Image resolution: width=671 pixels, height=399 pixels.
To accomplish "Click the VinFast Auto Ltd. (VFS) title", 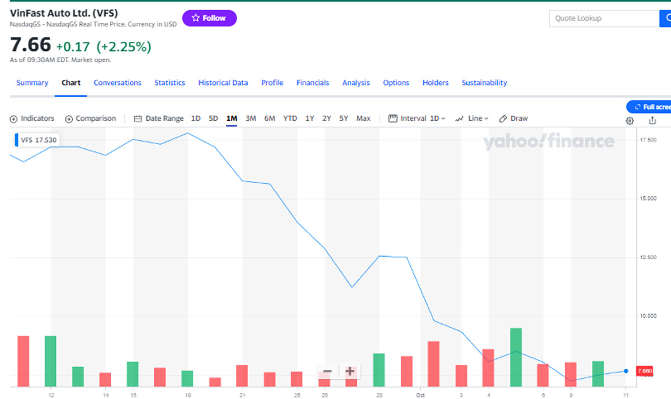I will [64, 13].
